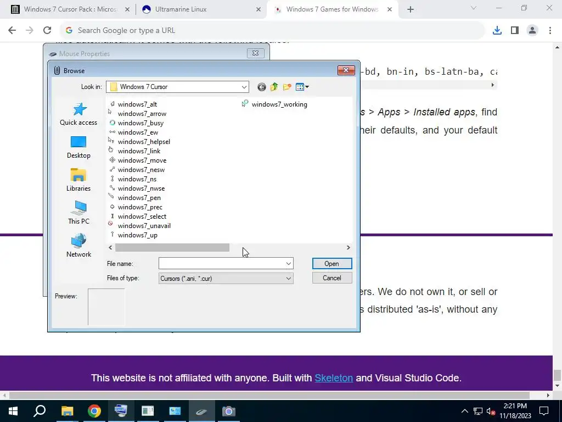562x422 pixels.
Task: Open Chrome three-dot menu
Action: [x=550, y=31]
